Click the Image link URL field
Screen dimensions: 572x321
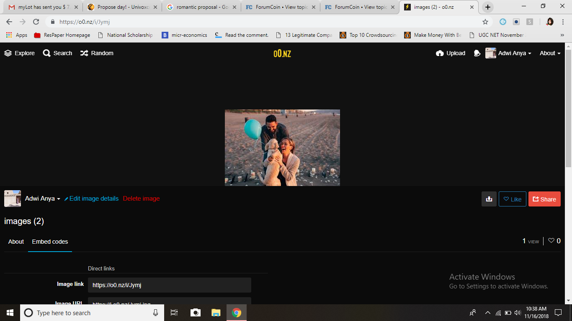coord(170,285)
